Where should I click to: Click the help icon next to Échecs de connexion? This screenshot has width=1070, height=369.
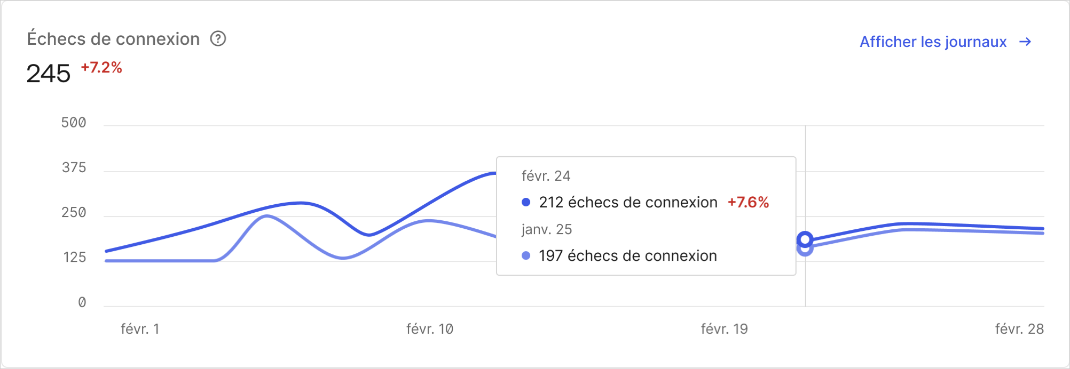(217, 39)
